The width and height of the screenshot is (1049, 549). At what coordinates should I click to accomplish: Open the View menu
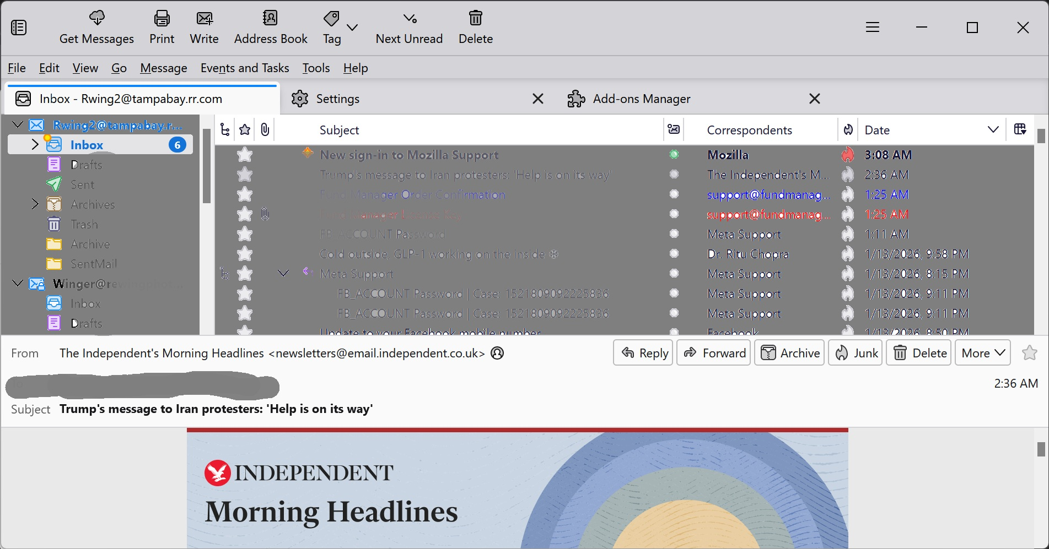85,68
